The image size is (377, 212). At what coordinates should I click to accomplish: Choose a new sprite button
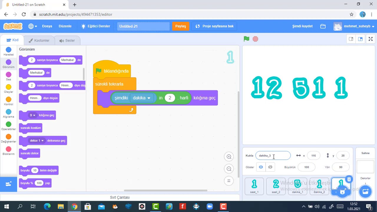[342, 191]
